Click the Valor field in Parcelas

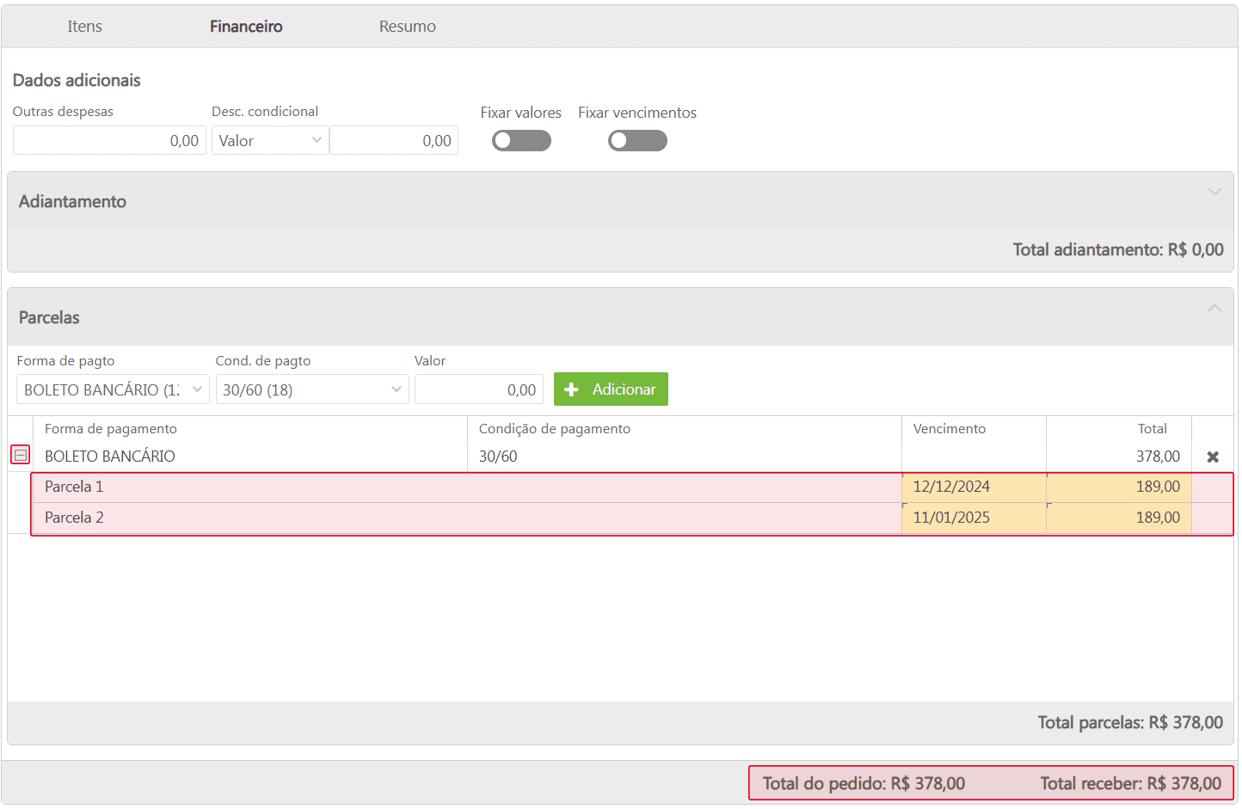pyautogui.click(x=478, y=389)
